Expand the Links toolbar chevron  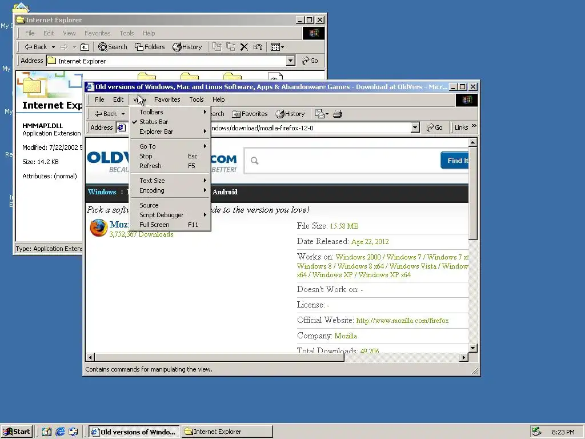(474, 126)
